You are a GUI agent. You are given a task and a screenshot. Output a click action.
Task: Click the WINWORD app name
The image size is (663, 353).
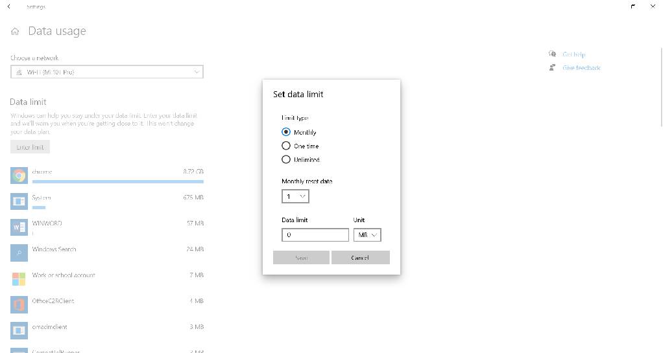pos(47,223)
